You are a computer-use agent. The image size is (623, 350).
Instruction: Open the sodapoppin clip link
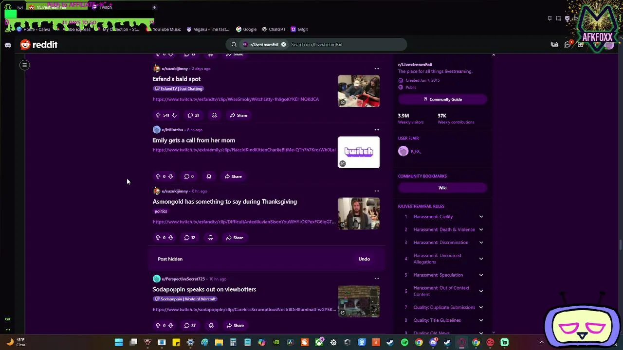pyautogui.click(x=244, y=310)
